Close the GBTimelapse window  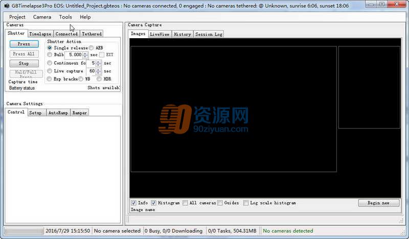pyautogui.click(x=397, y=4)
